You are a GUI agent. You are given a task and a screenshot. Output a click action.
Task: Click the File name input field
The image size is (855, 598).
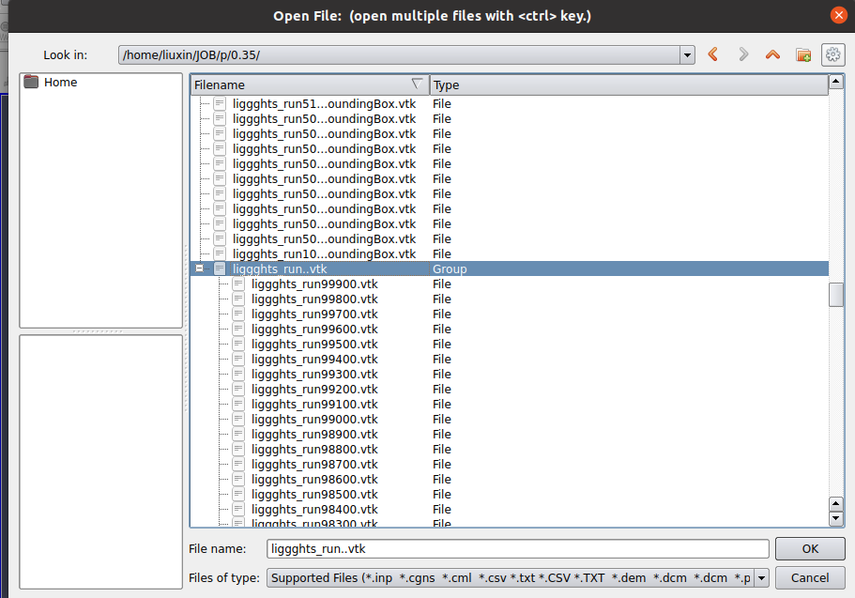[517, 548]
